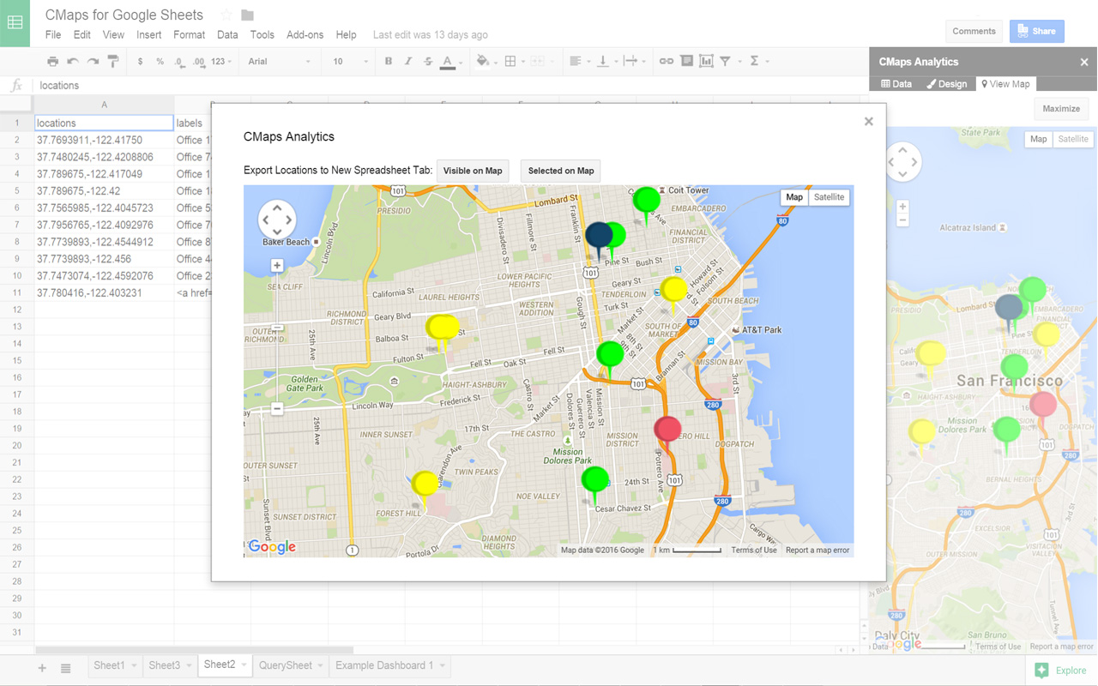
Task: Click the Format as percent icon
Action: (x=160, y=61)
